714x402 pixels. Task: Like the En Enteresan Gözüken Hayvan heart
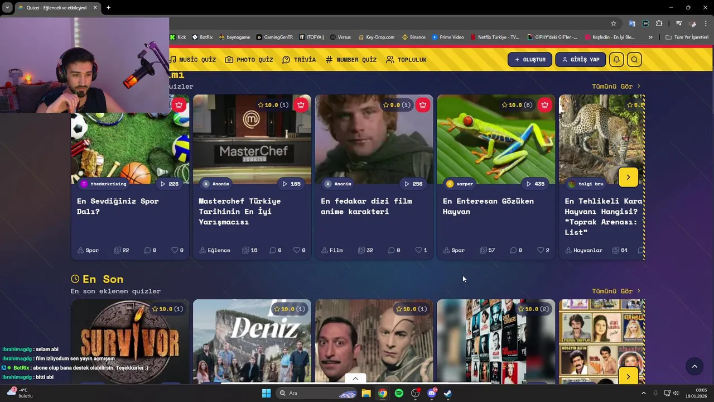543,250
